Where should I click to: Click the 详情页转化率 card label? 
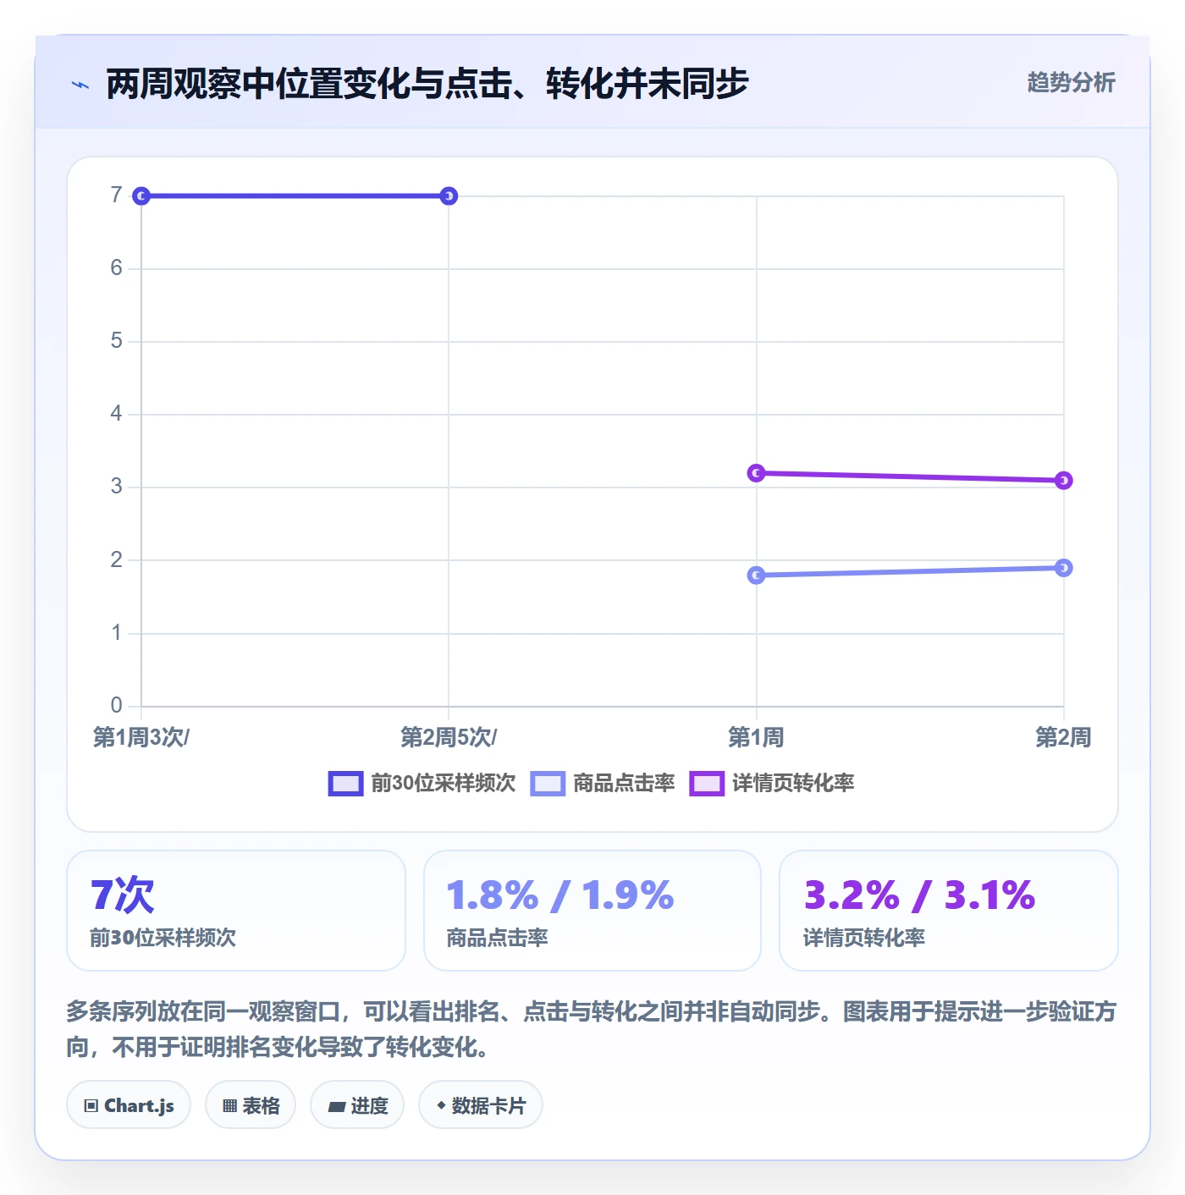pyautogui.click(x=864, y=938)
